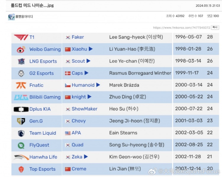Click the green FlyQuest logo

[21, 145]
